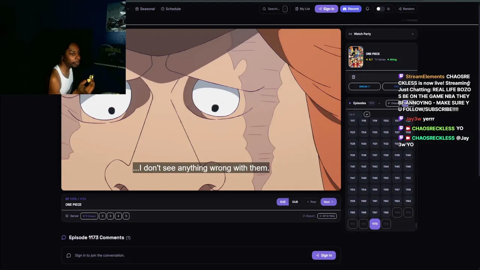Open the Schedule page
Screen dimensions: 480x270
click(171, 9)
